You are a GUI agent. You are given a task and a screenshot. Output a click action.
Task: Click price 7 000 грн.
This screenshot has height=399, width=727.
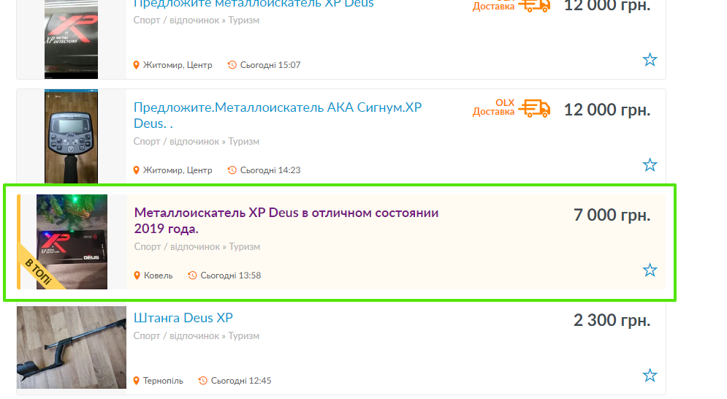612,216
